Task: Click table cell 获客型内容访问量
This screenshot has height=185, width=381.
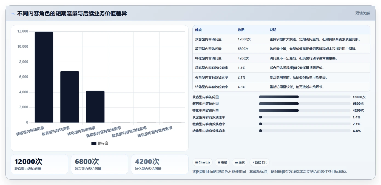Action: click(208, 39)
